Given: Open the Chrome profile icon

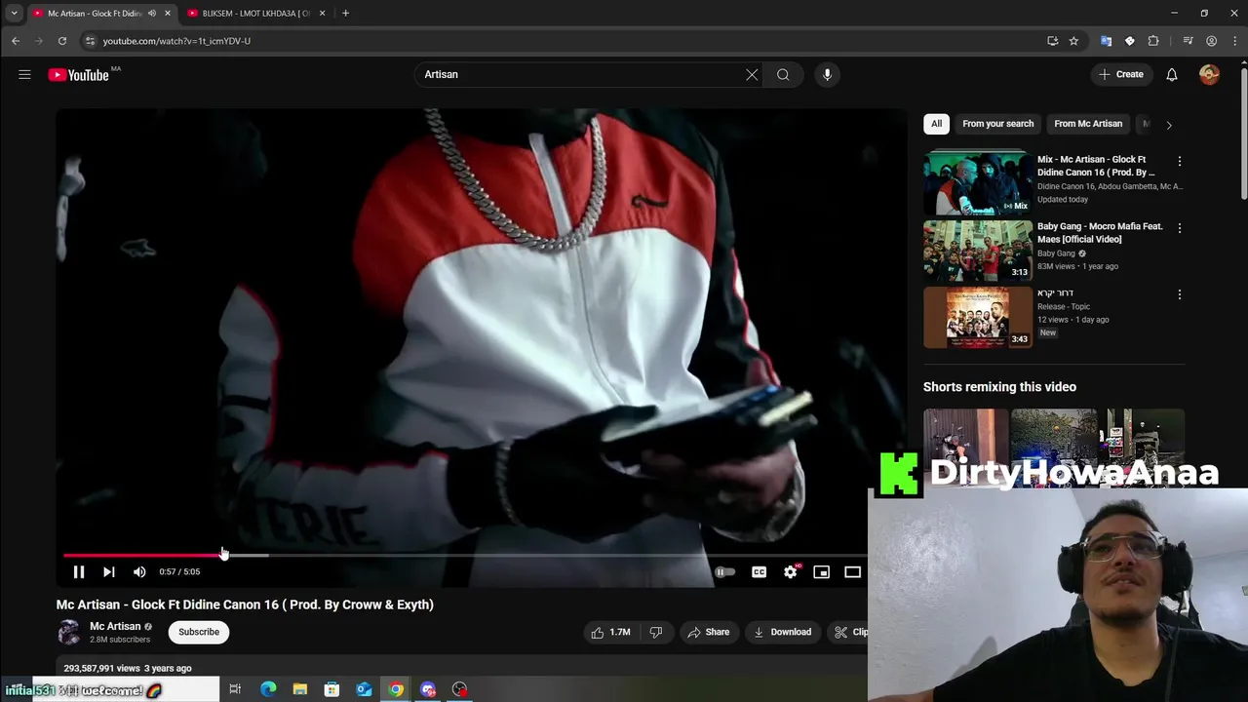Looking at the screenshot, I should coord(1211,41).
